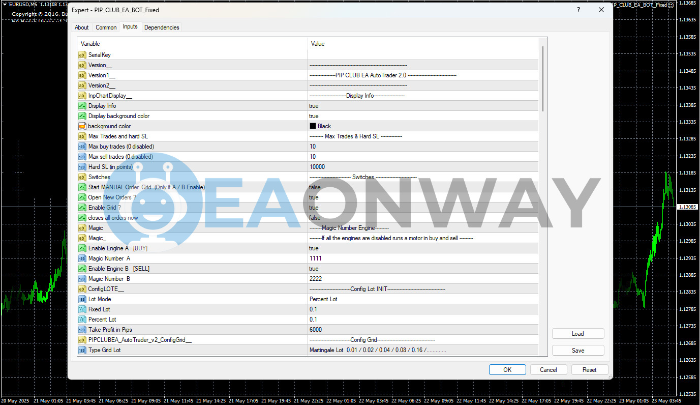Open the Enable Engine A [BUY] value
The height and width of the screenshot is (405, 700).
click(x=423, y=248)
